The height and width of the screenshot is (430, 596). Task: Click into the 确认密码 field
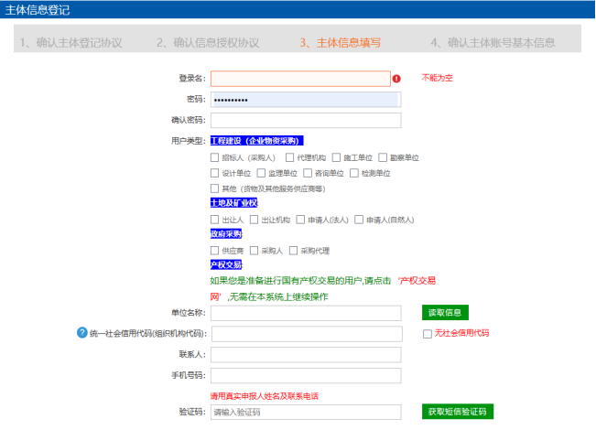pos(306,120)
